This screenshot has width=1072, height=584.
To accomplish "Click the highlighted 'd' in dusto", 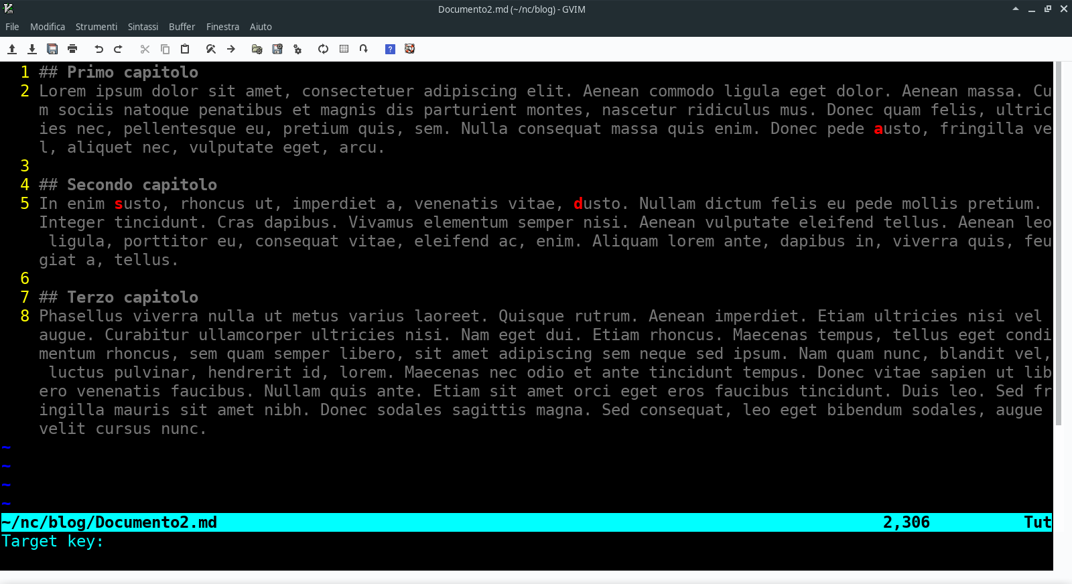I will [578, 204].
